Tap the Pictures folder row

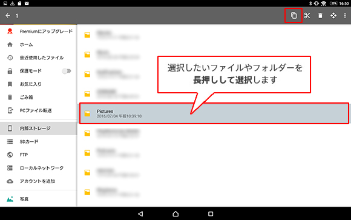[214, 113]
